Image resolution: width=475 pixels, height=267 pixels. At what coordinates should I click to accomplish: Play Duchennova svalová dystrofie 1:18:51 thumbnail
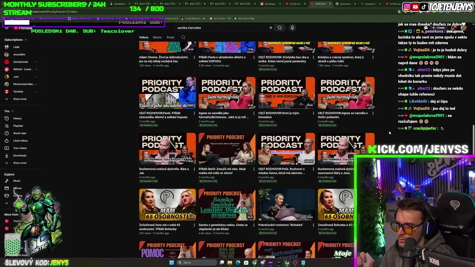(x=167, y=149)
